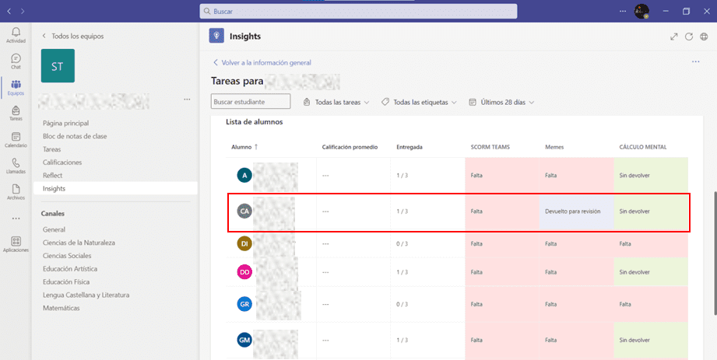Open the Tareas team tab
This screenshot has height=360, width=717.
(x=51, y=149)
